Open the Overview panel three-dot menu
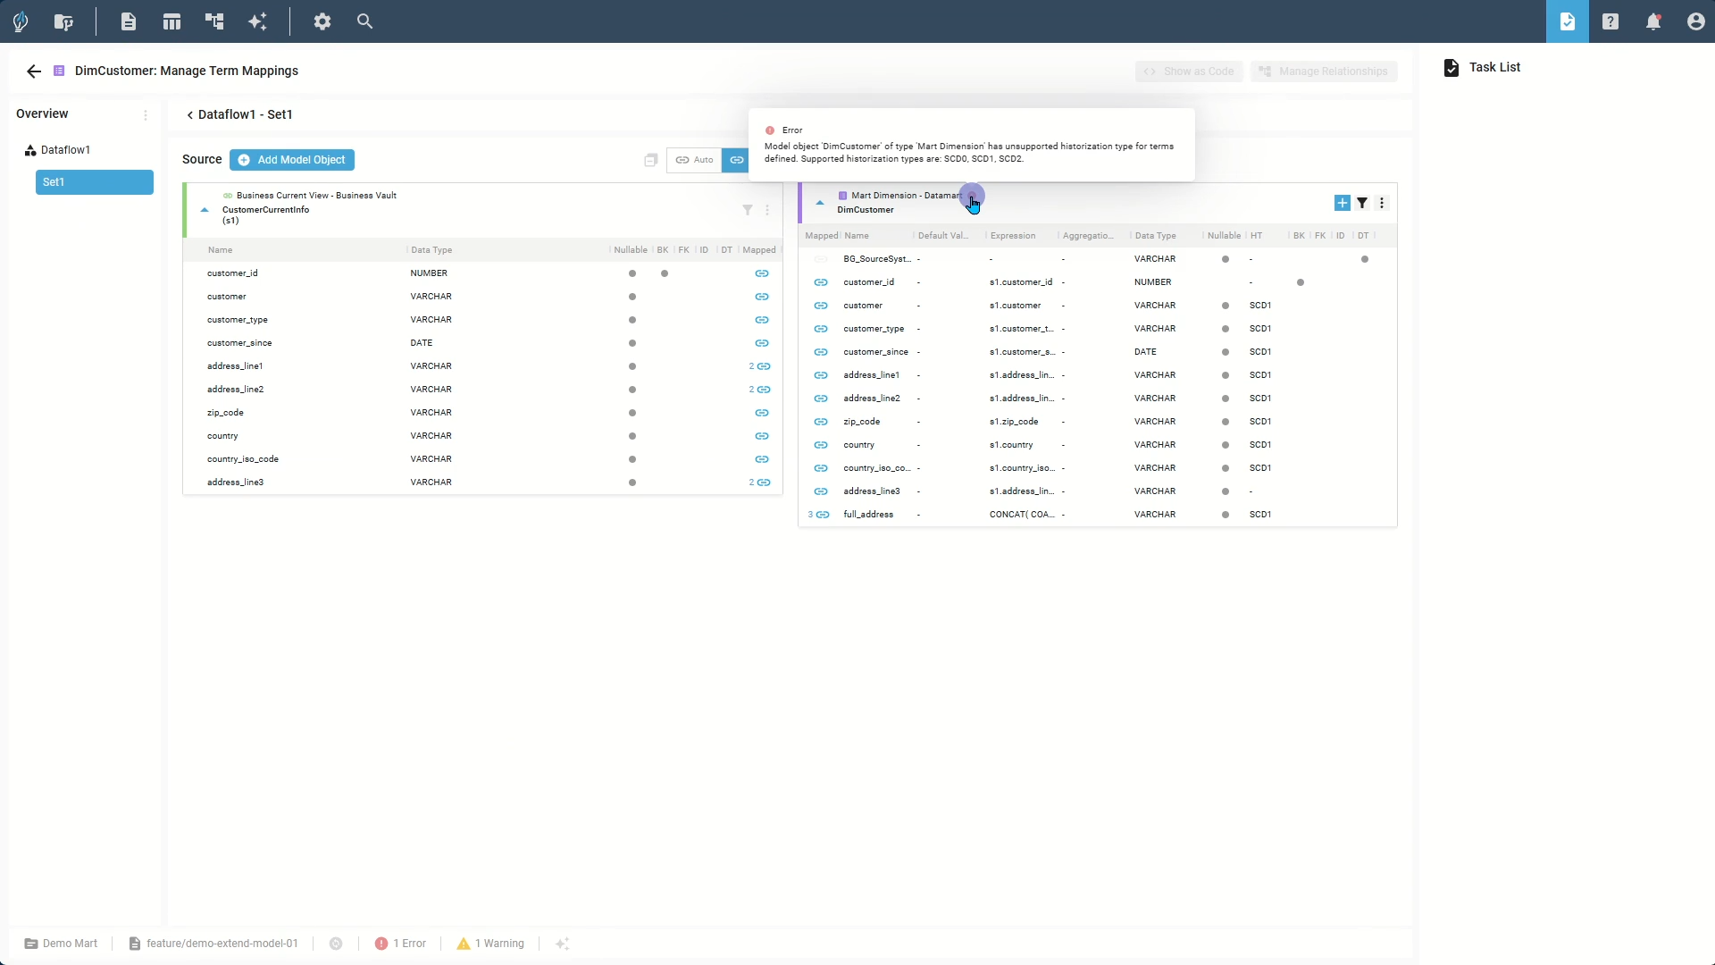Screen dimensions: 1715x965 click(146, 114)
